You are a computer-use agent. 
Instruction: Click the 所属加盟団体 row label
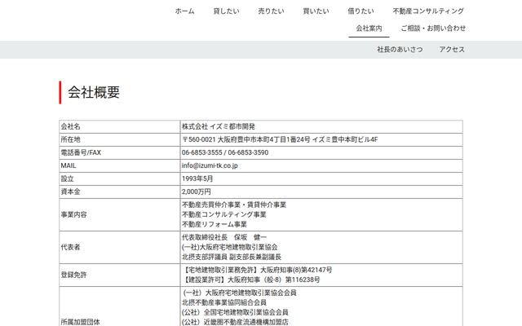(80, 322)
